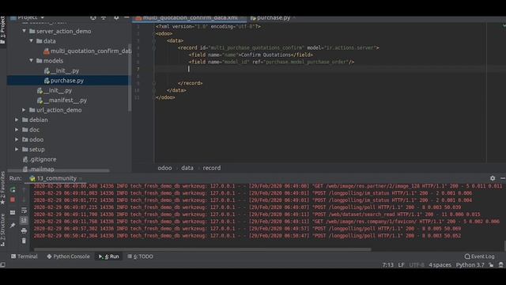Image resolution: width=506 pixels, height=285 pixels.
Task: Open the 1: Project side tool window
Action: pyautogui.click(x=3, y=31)
